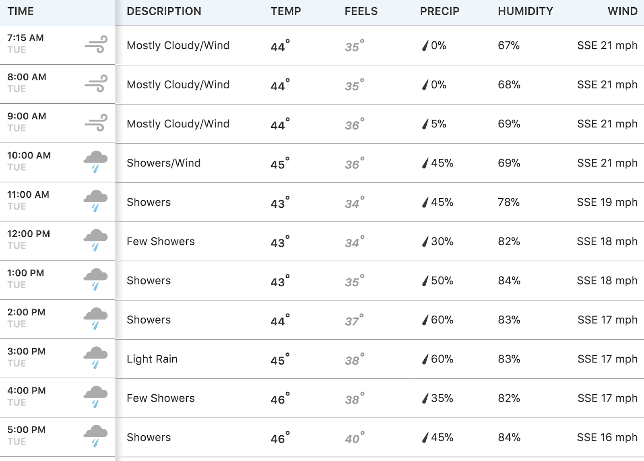Click the rain cloud icon for 5:00 PM
This screenshot has width=644, height=461.
pos(95,436)
